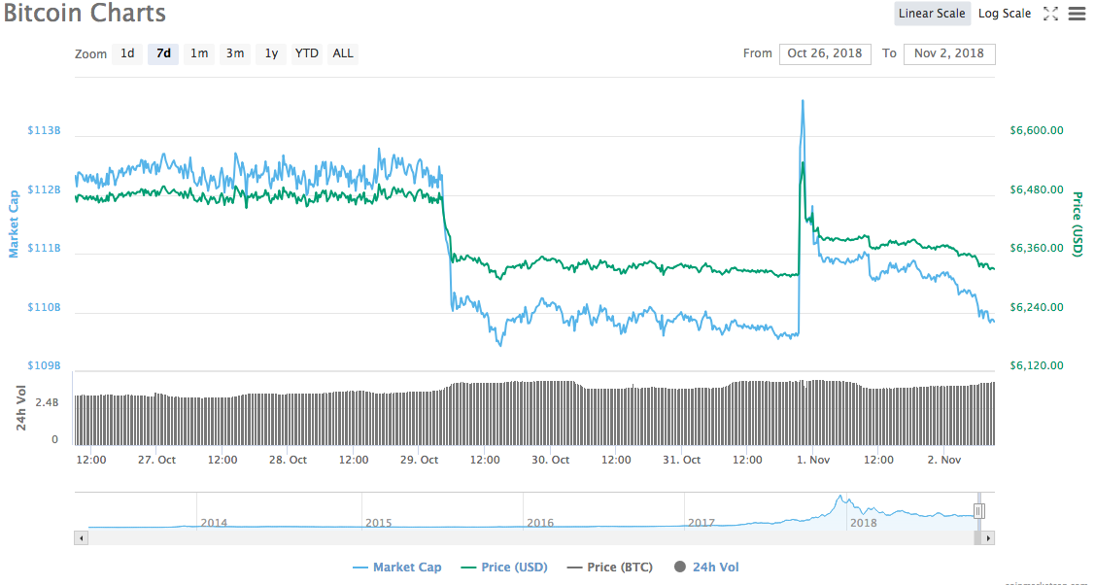Click the $6,600.00 price axis label
The width and height of the screenshot is (1095, 585).
(1037, 130)
